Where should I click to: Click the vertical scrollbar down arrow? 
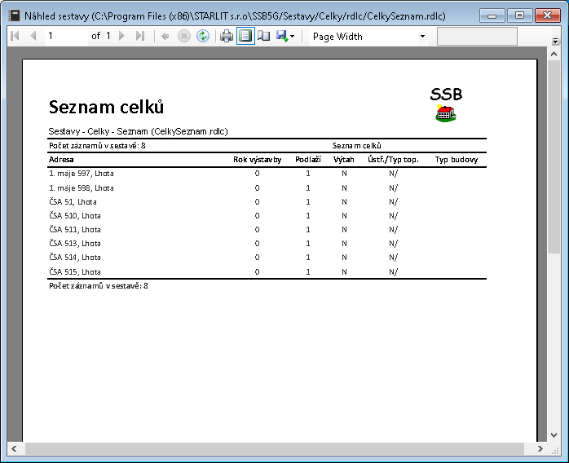pyautogui.click(x=554, y=435)
